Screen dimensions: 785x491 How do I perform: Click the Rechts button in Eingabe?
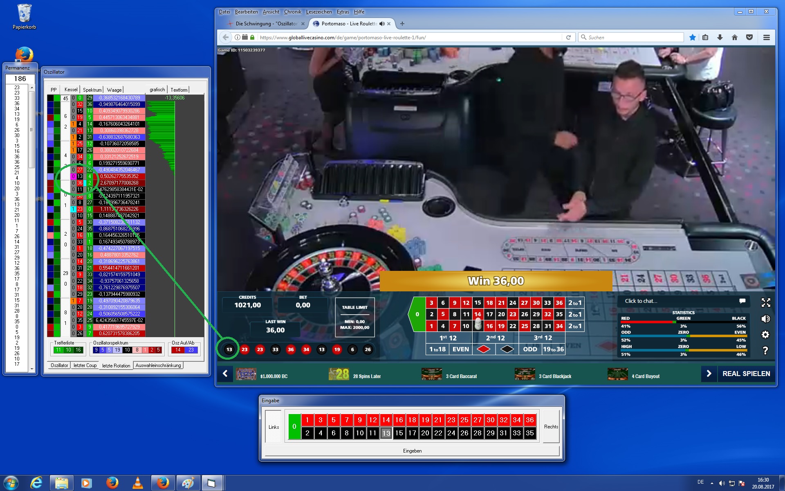(551, 427)
